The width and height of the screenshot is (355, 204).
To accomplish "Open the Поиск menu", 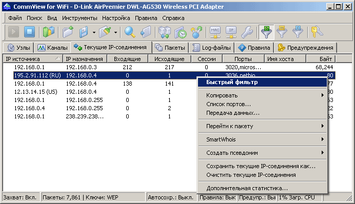I will [34, 18].
